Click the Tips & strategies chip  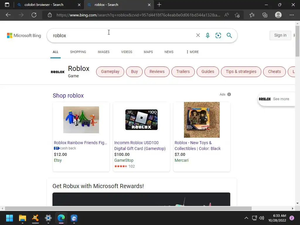pos(241,71)
